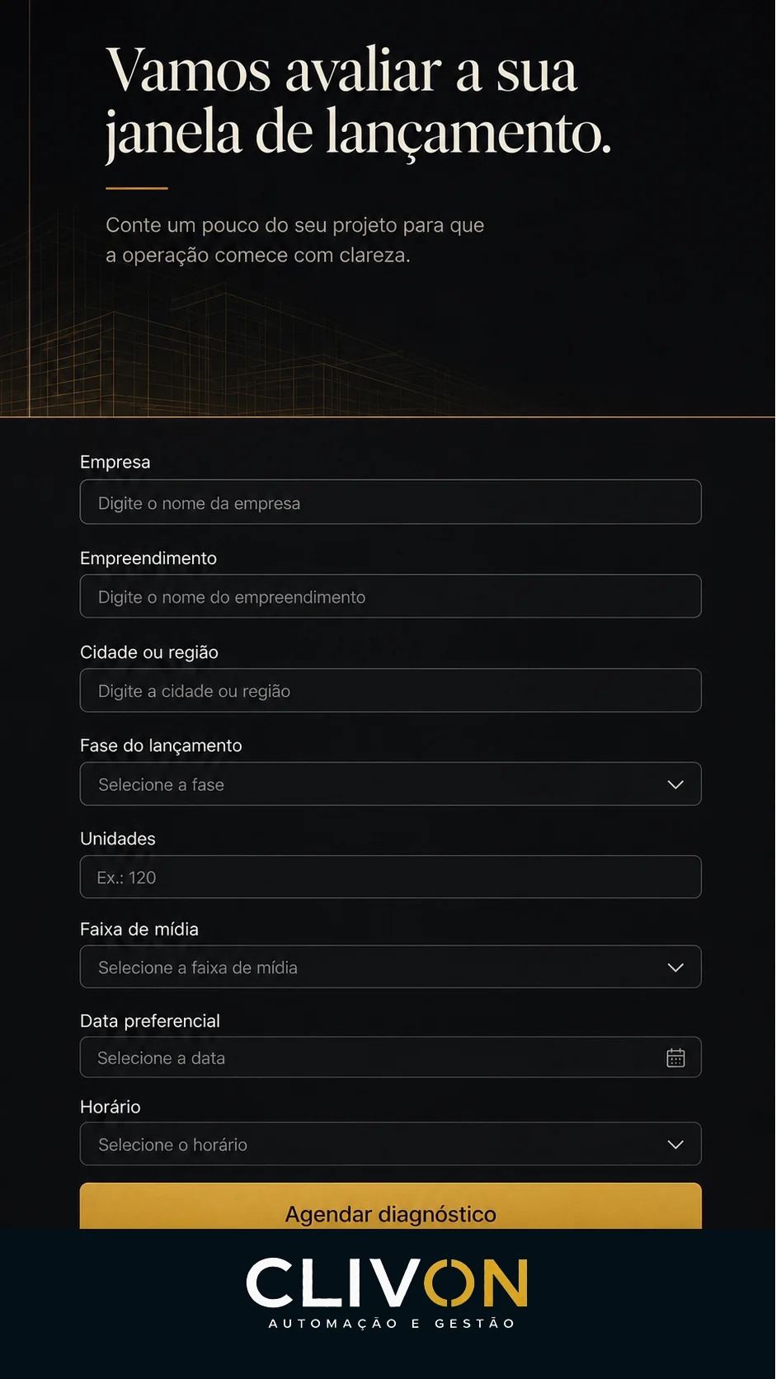Viewport: 776px width, 1379px height.
Task: Click the Fase do lançamento label
Action: tap(161, 746)
